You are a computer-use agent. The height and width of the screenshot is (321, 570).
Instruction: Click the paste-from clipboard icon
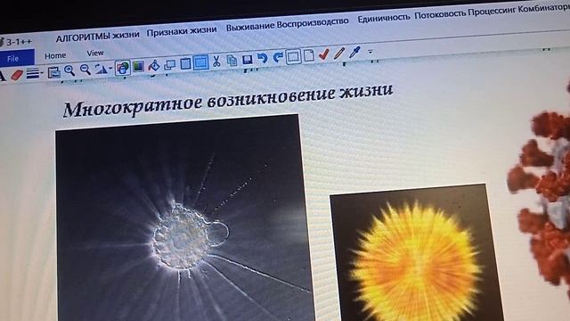pos(54,72)
